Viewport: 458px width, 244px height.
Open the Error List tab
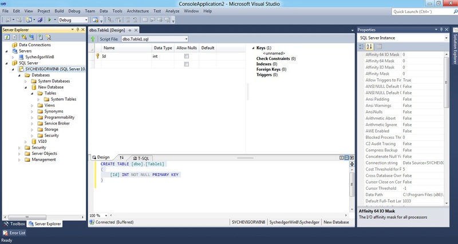click(x=14, y=233)
